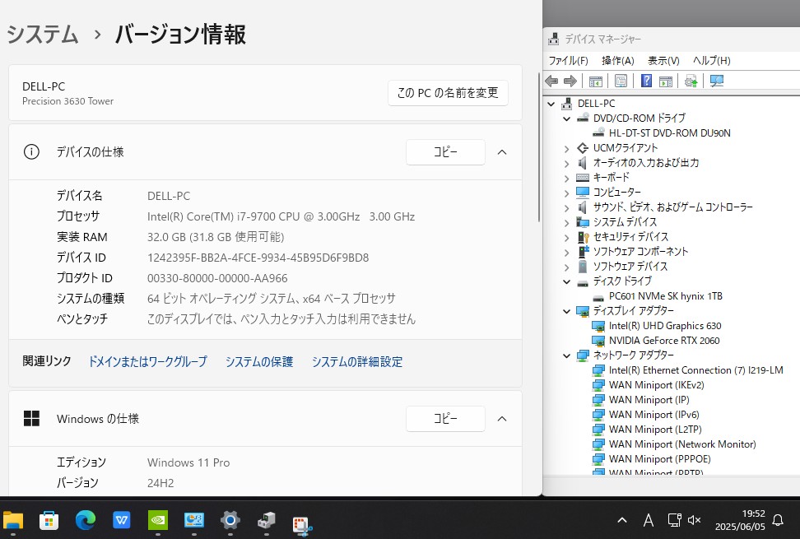Click the この PC の名前を変更 button
This screenshot has width=800, height=539.
(448, 93)
